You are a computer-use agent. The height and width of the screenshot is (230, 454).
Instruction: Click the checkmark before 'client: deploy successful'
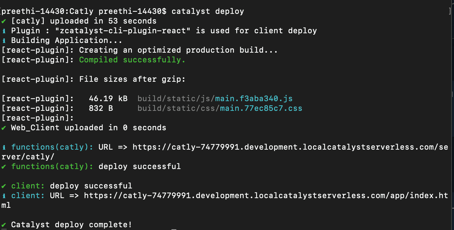pyautogui.click(x=3, y=186)
